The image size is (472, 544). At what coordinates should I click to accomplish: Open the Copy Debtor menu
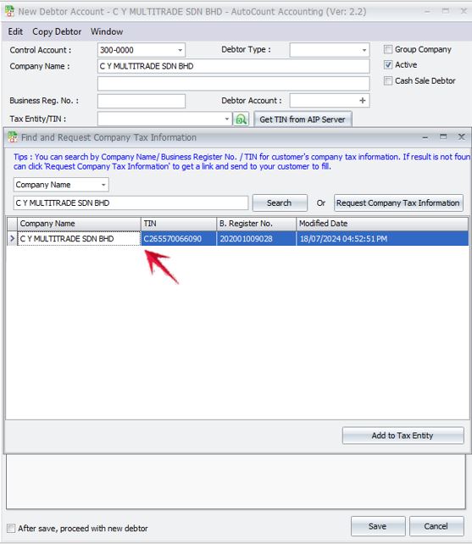(x=57, y=31)
